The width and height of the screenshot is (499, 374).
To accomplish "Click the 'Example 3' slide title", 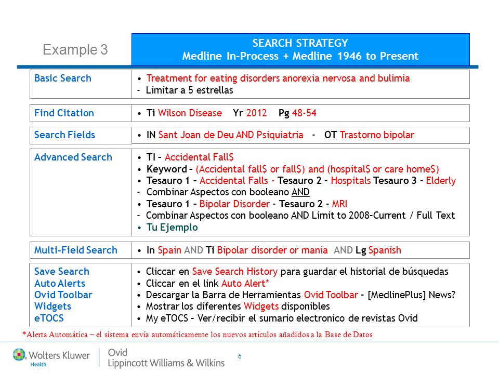I will click(x=75, y=50).
